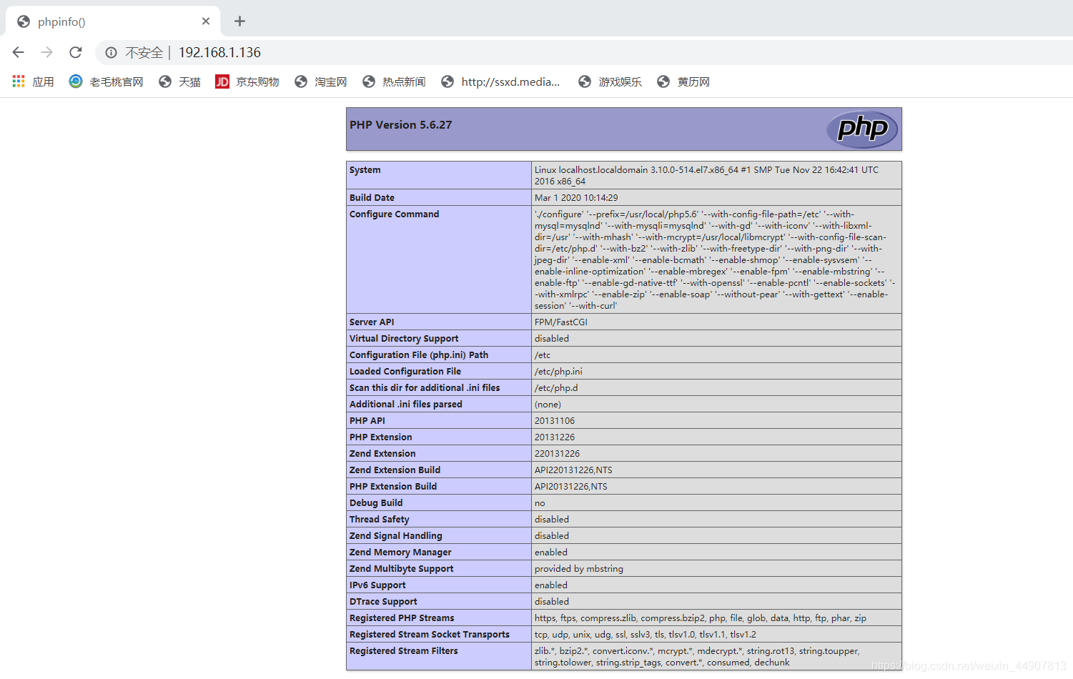Image resolution: width=1073 pixels, height=679 pixels.
Task: Open the 京东购物 JD bookmark
Action: pos(247,81)
